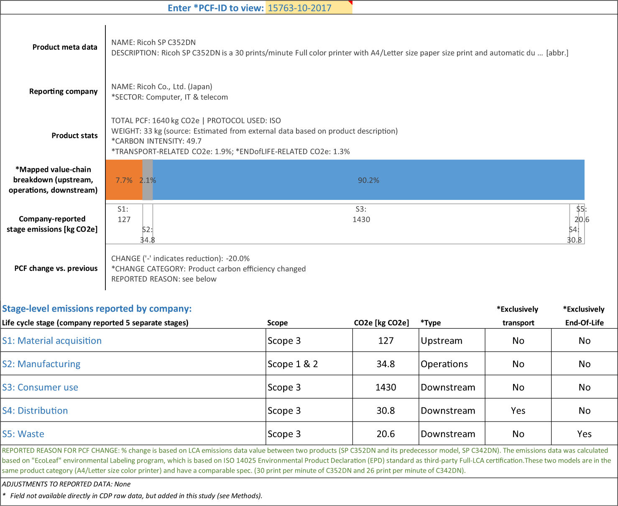
Task: Click 'NAME: Ricoh Co., Ltd. (Japan)' text
Action: pos(162,87)
